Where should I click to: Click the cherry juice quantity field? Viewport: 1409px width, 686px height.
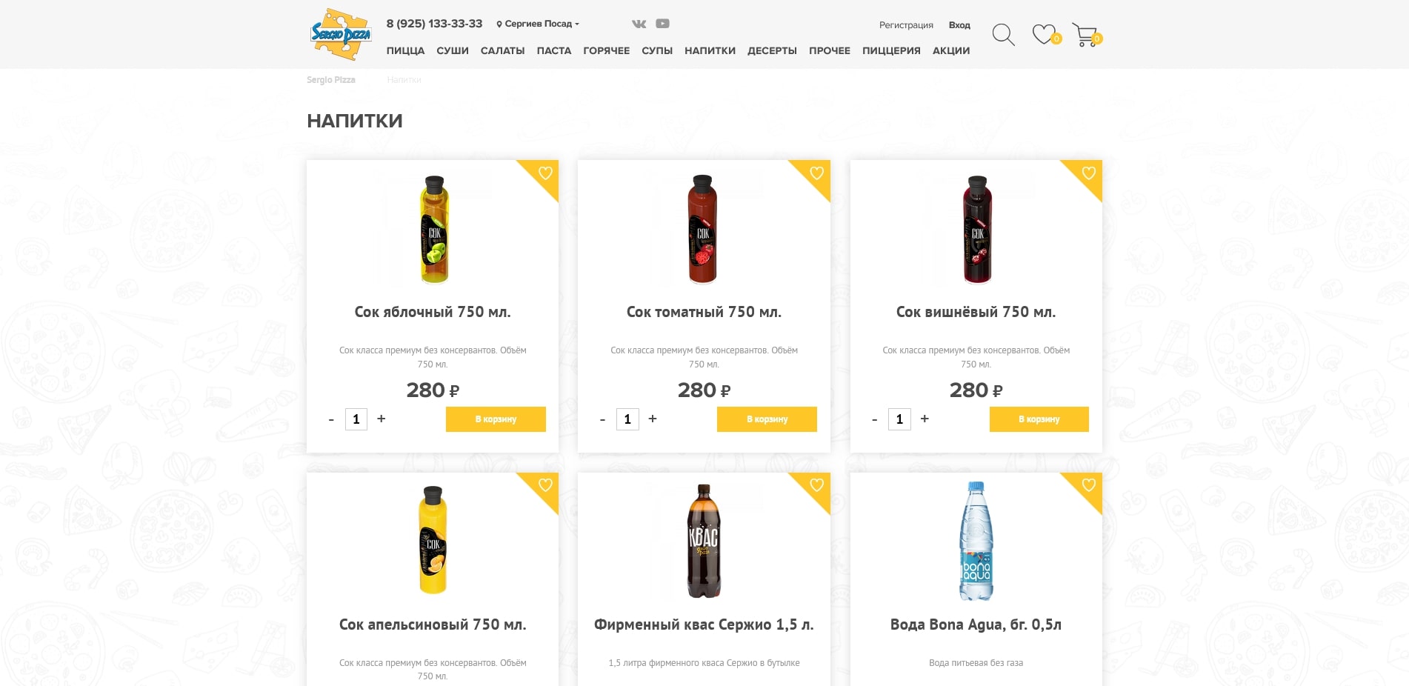[x=899, y=419]
